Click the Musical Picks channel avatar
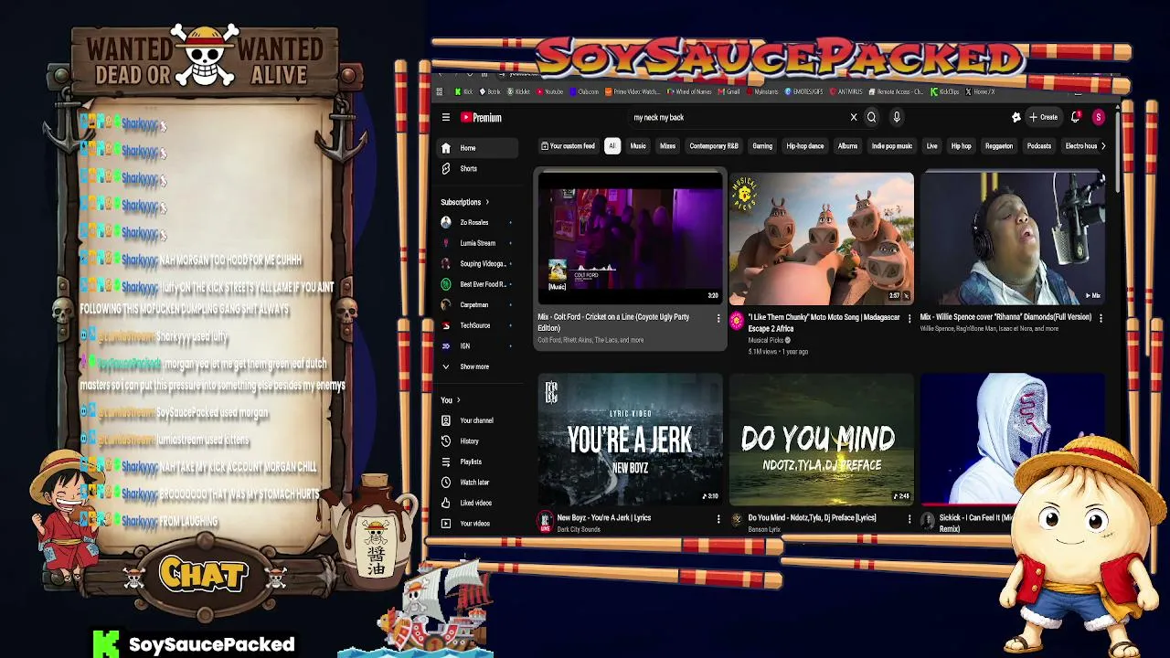1170x658 pixels. point(737,323)
